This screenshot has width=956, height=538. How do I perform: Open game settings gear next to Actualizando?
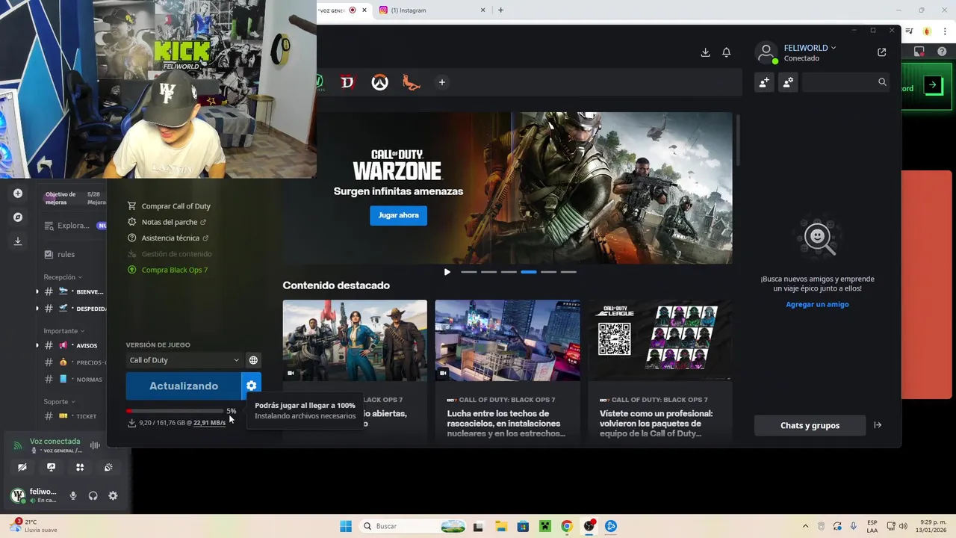coord(252,386)
